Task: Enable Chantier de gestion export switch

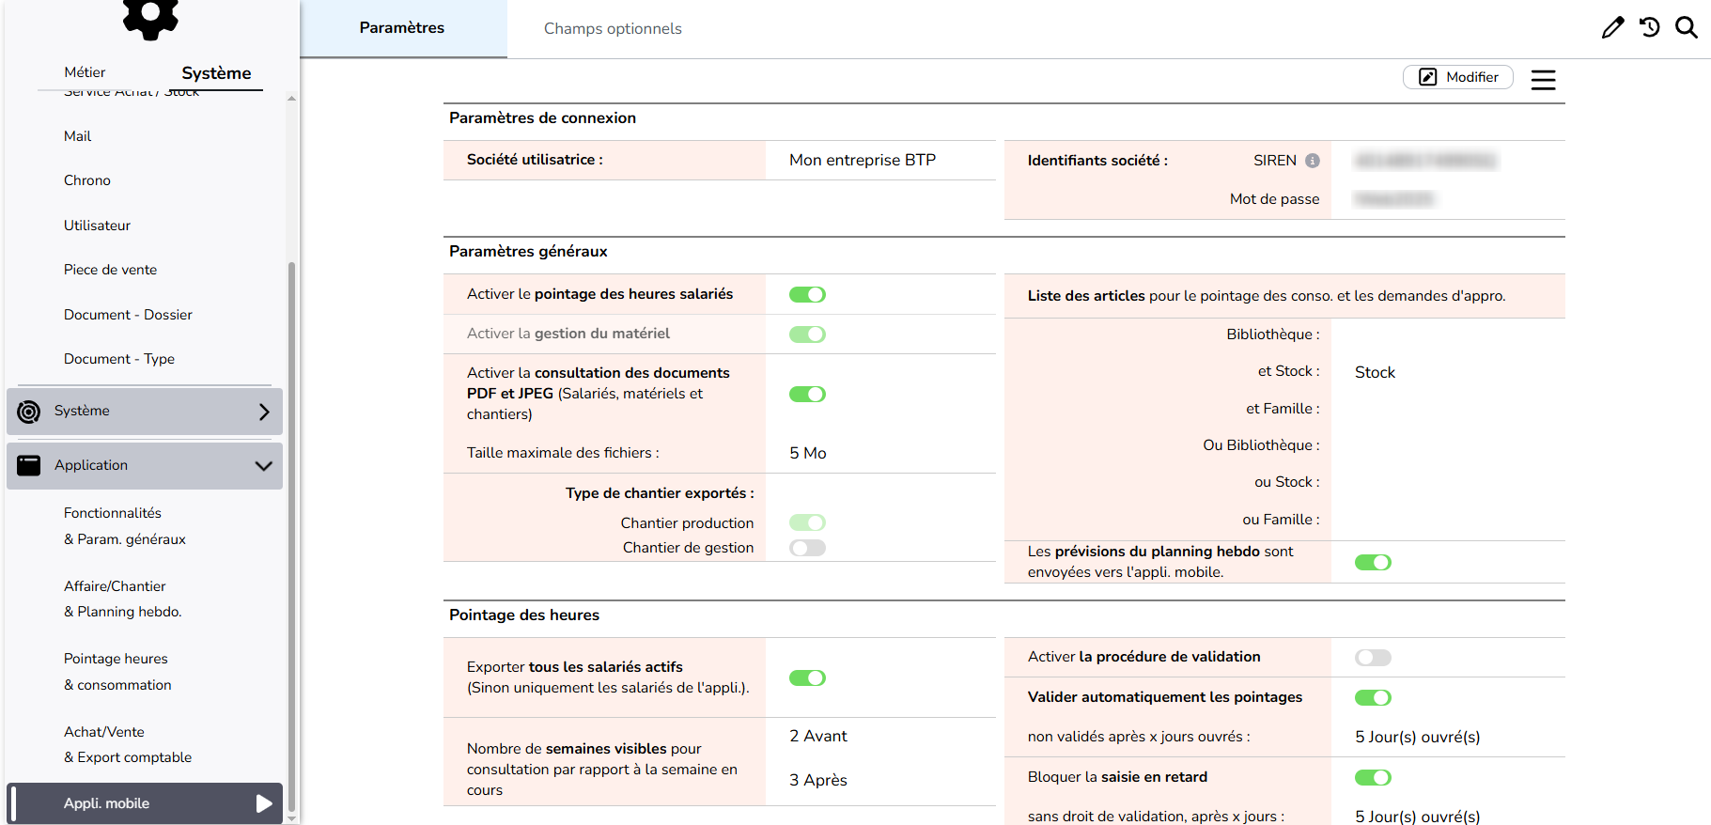Action: pyautogui.click(x=807, y=548)
